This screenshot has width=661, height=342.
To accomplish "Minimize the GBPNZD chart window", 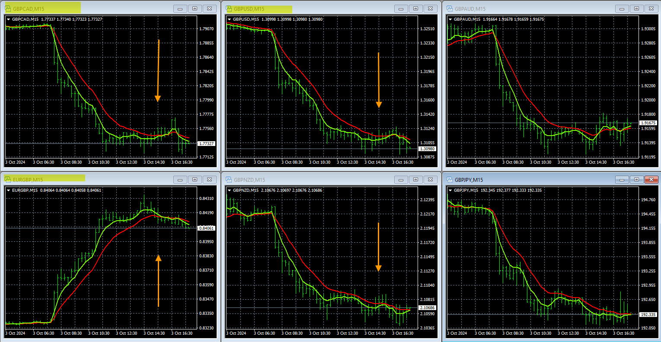I will pyautogui.click(x=401, y=180).
